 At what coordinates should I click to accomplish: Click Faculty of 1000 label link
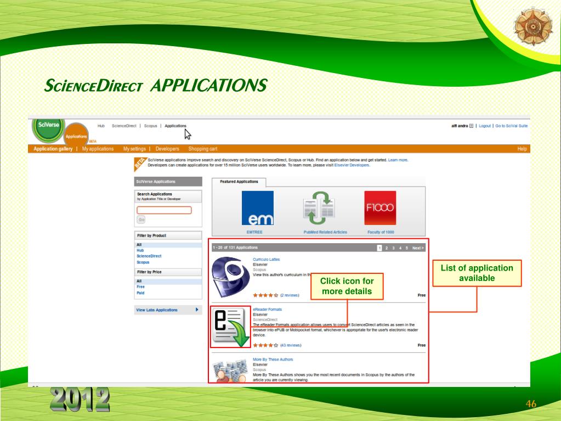pyautogui.click(x=381, y=232)
